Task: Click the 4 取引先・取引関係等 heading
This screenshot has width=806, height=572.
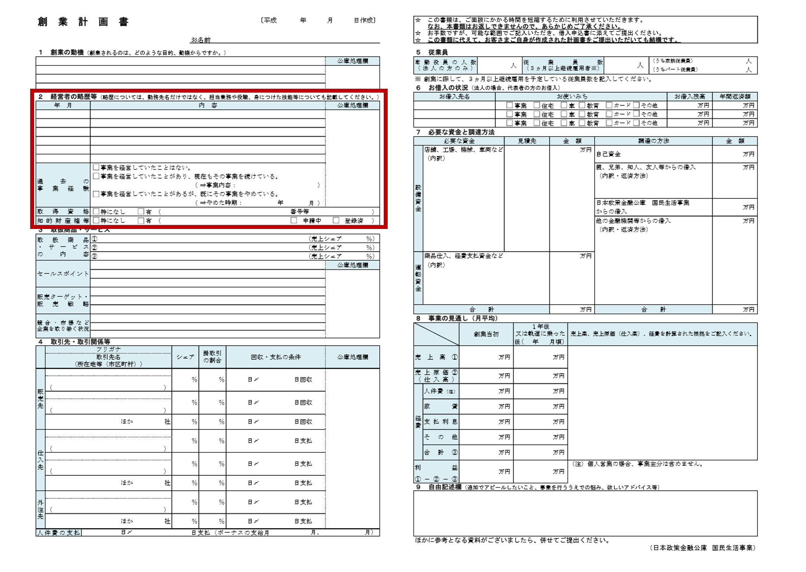Action: (74, 342)
